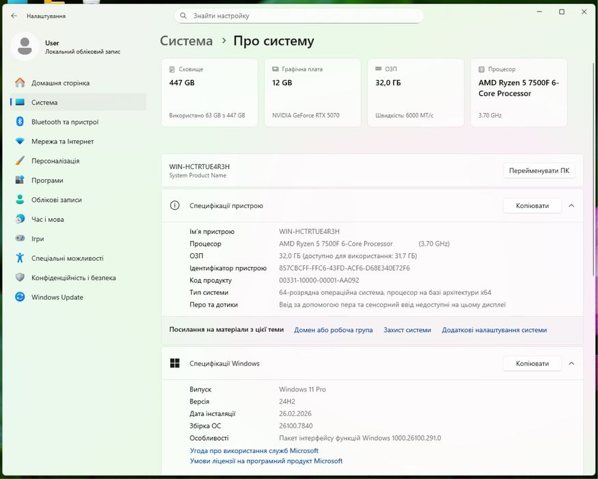Viewport: 598px width, 479px height.
Task: Click the vertical scrollbar on the right
Action: 593,169
